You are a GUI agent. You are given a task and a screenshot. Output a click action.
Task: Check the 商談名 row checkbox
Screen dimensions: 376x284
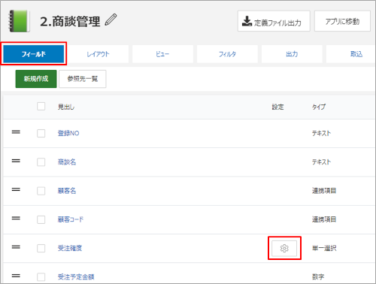[41, 162]
